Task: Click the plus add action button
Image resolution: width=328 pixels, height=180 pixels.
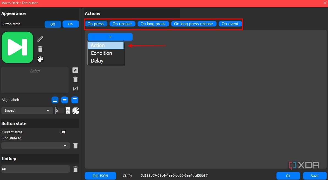Action: click(110, 37)
